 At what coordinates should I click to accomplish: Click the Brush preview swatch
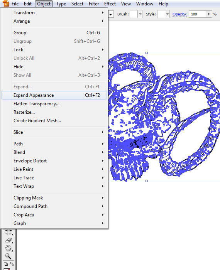134,14
